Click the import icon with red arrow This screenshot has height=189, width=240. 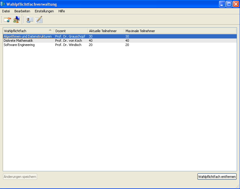point(7,20)
